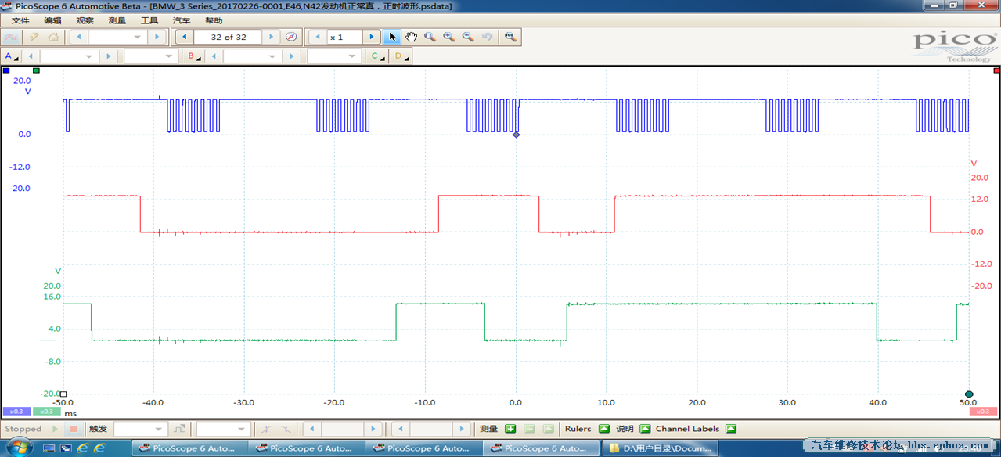Click the green x0.3 channel scale button
1001x457 pixels.
click(46, 411)
